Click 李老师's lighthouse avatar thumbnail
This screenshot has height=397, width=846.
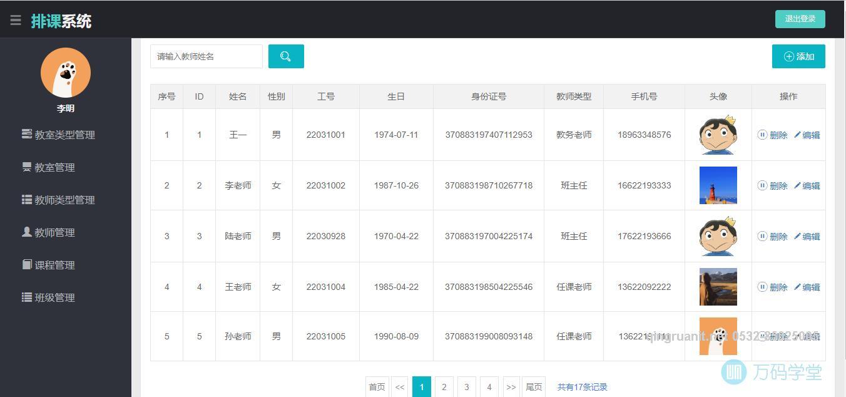pyautogui.click(x=718, y=185)
